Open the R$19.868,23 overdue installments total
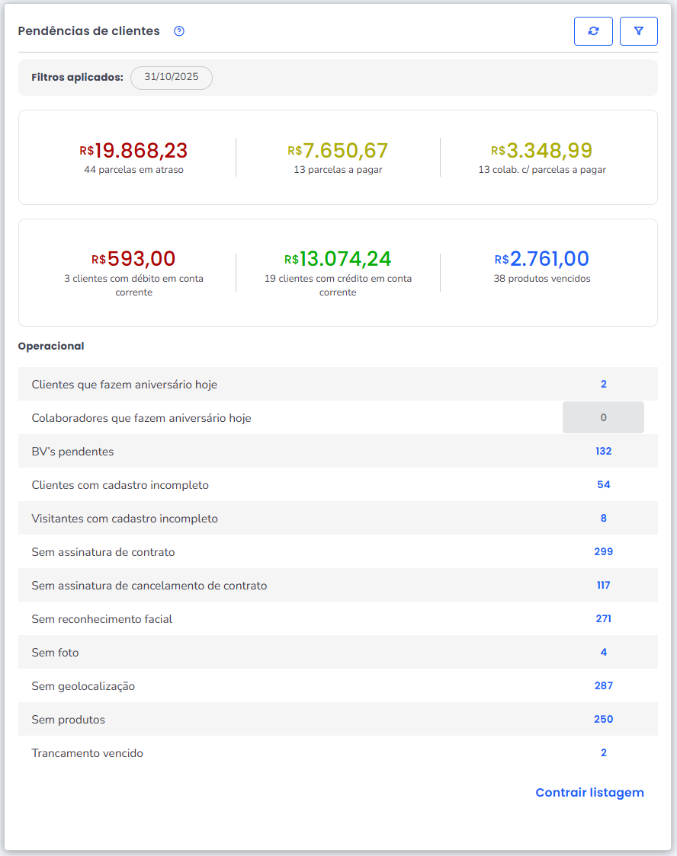Viewport: 677px width, 856px height. [x=133, y=151]
